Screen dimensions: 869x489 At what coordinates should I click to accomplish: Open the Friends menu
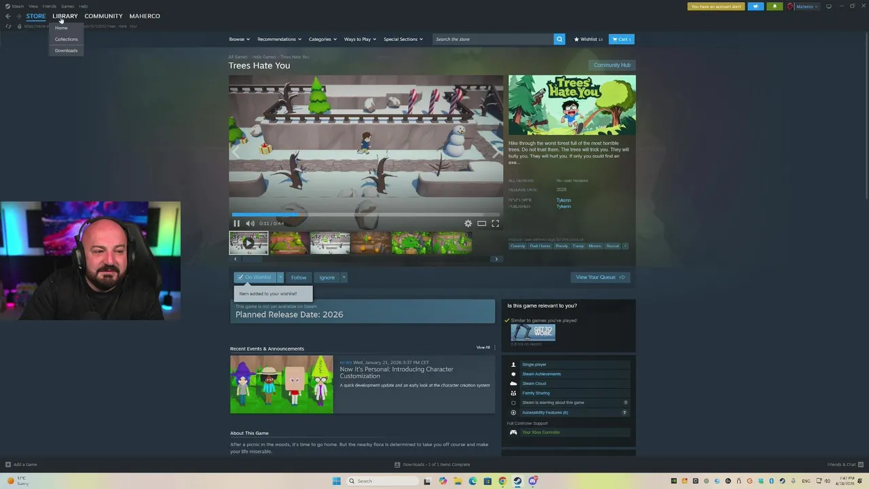coord(50,6)
